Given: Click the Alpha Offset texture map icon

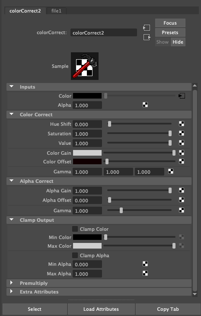Looking at the screenshot, I should coord(182,200).
